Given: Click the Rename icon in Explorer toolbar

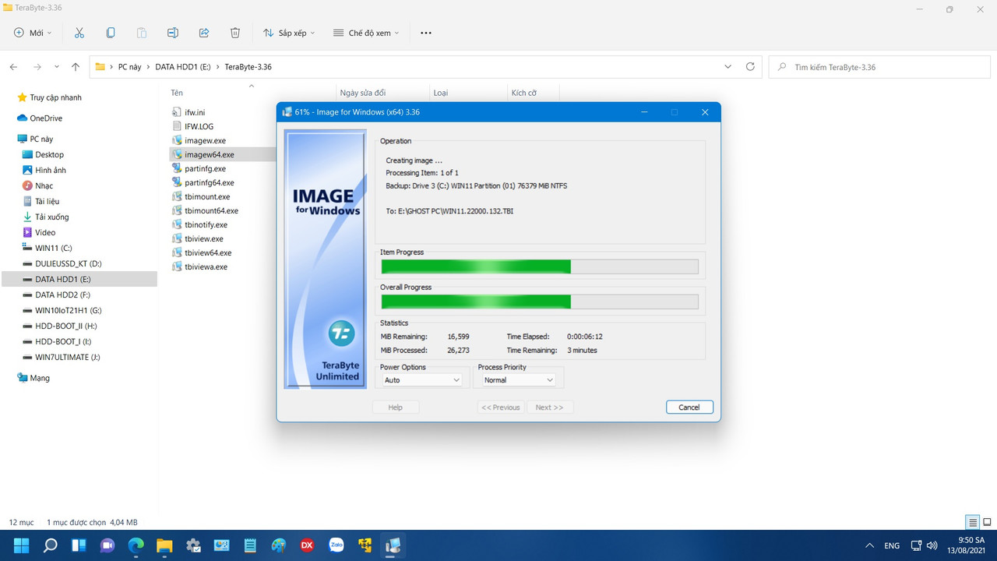Looking at the screenshot, I should click(x=173, y=33).
